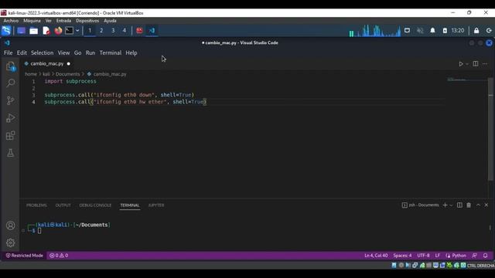Screen dimensions: 495x278
Task: Open the Explorer view in activity bar
Action: 10,66
